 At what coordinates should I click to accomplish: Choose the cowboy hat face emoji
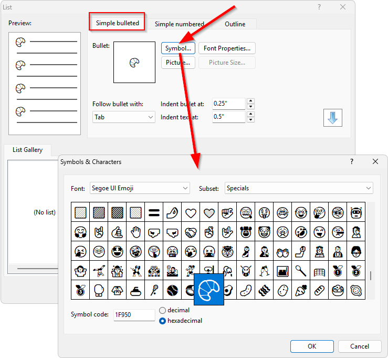[x=246, y=232]
